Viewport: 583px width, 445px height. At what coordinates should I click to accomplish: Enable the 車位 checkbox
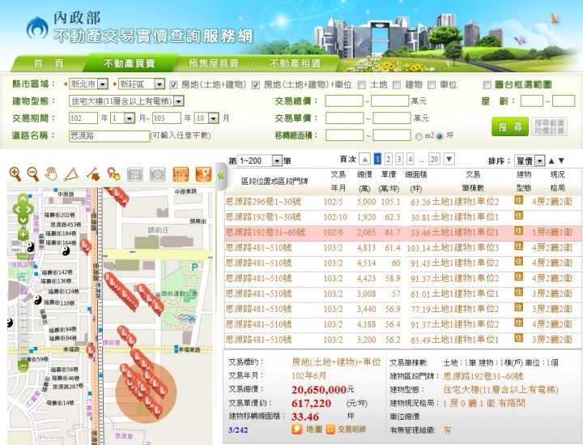pos(432,85)
